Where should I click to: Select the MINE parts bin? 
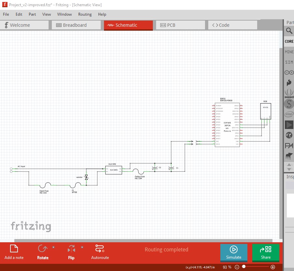[289, 52]
